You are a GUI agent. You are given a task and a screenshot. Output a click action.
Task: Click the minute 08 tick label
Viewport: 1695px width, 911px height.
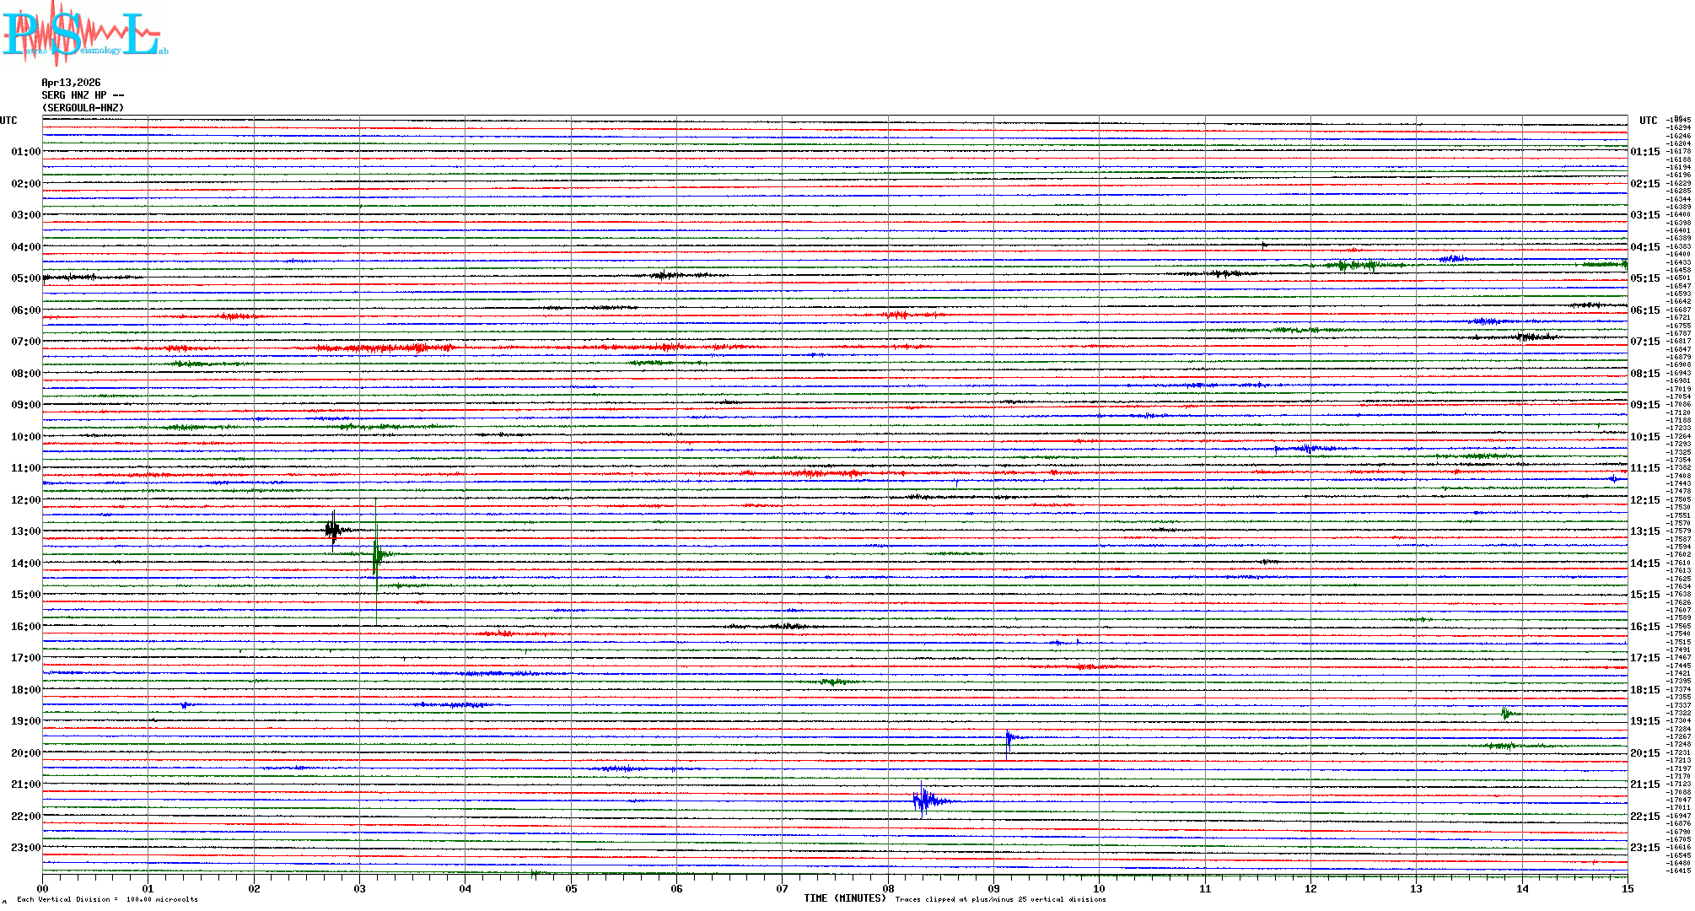click(x=888, y=888)
